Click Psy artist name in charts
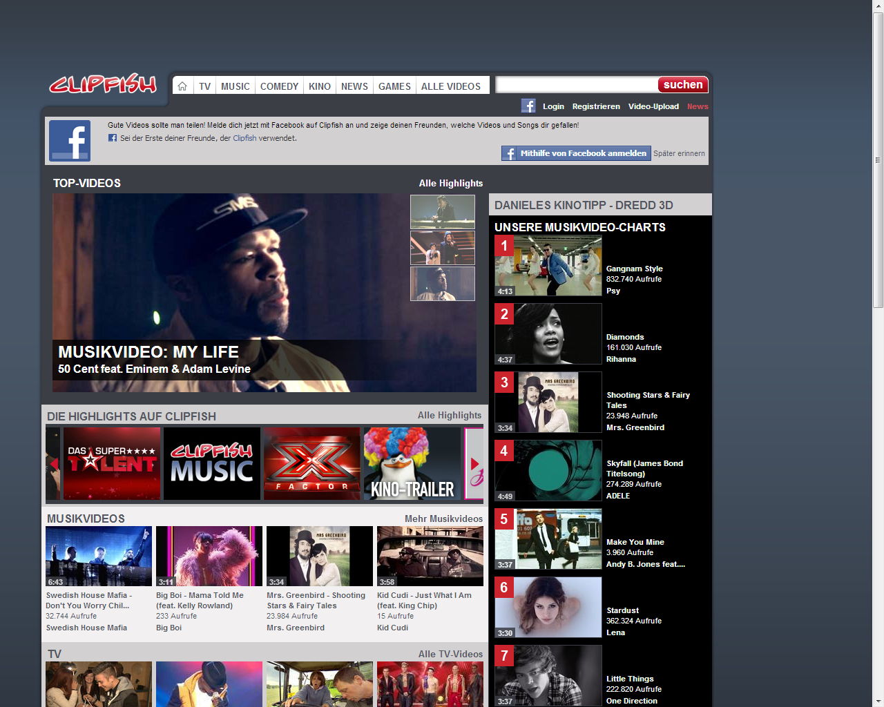 click(613, 291)
